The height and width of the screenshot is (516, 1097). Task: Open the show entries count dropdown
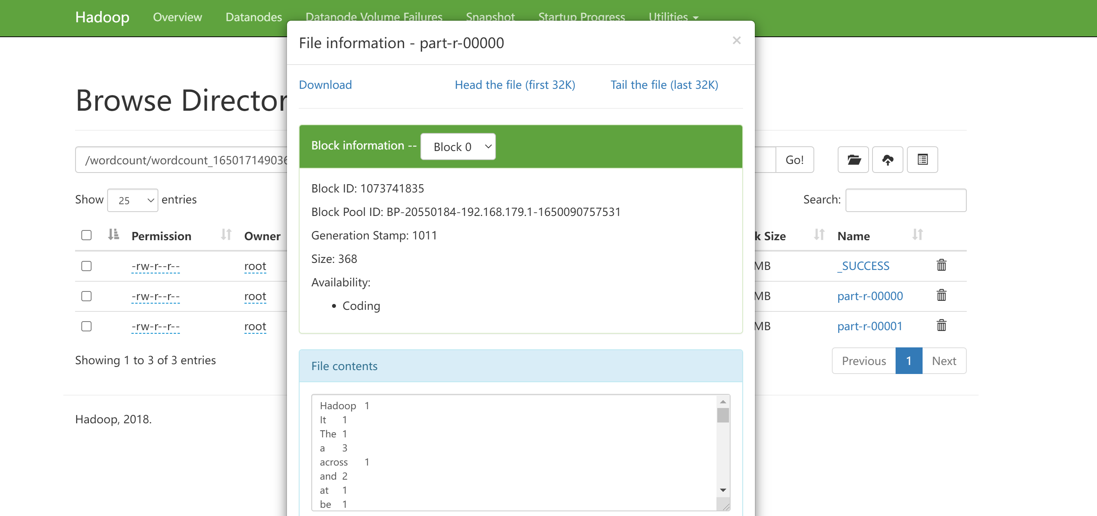pyautogui.click(x=132, y=200)
